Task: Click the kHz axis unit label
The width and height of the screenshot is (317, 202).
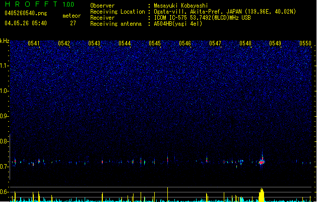Action: coord(5,41)
